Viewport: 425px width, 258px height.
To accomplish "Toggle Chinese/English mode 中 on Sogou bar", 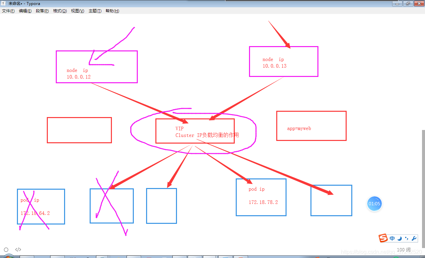I will point(392,238).
